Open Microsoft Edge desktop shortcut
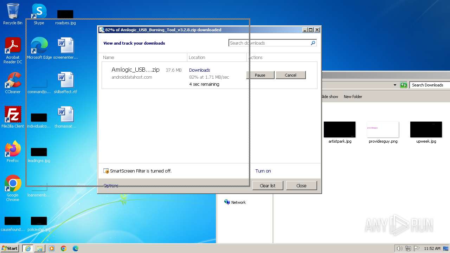450x253 pixels. 39,48
